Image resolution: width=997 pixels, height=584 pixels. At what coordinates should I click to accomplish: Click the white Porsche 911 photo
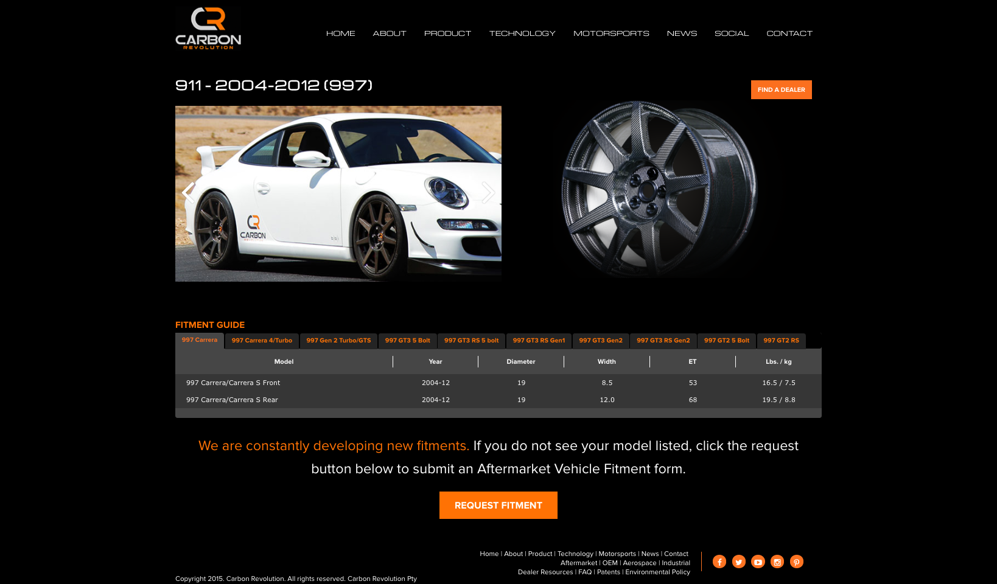(x=338, y=193)
